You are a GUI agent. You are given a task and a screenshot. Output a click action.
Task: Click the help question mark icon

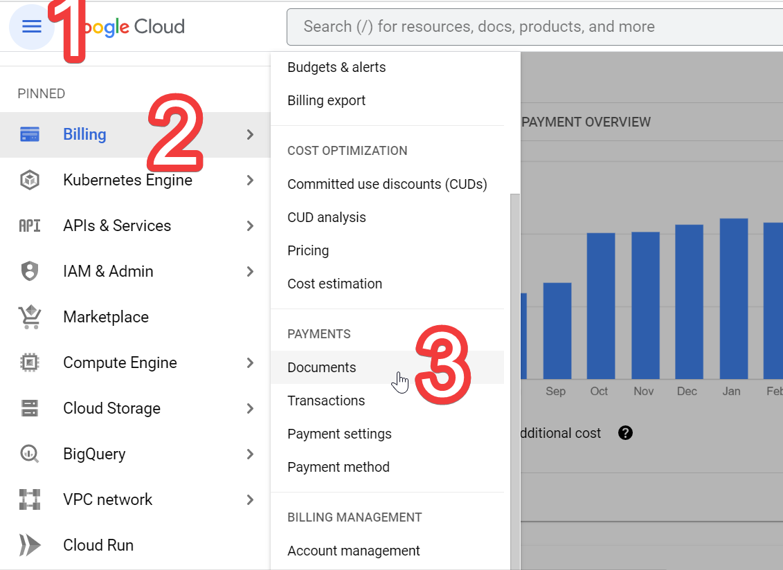tap(625, 433)
